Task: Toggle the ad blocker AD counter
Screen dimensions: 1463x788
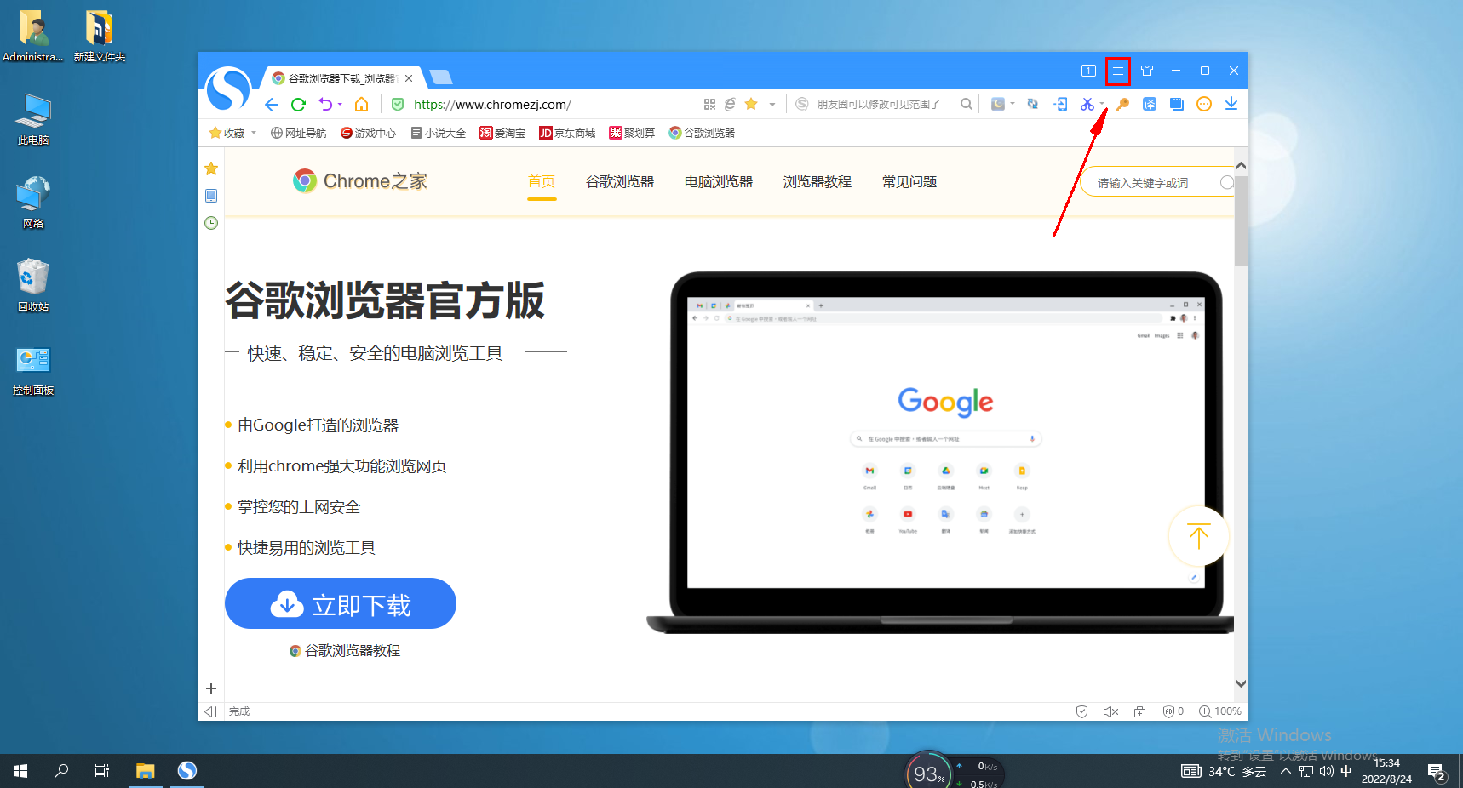Action: (x=1173, y=711)
